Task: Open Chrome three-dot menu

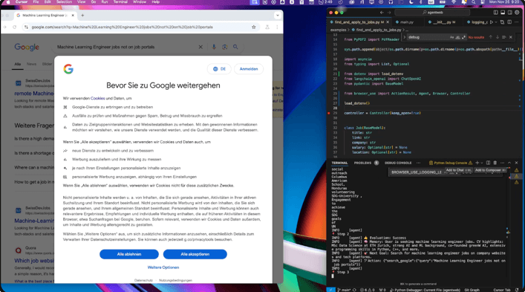Action: click(x=277, y=27)
